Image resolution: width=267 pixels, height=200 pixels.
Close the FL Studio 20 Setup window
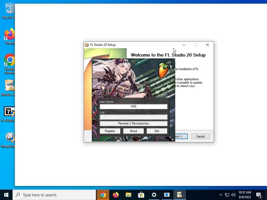207,45
